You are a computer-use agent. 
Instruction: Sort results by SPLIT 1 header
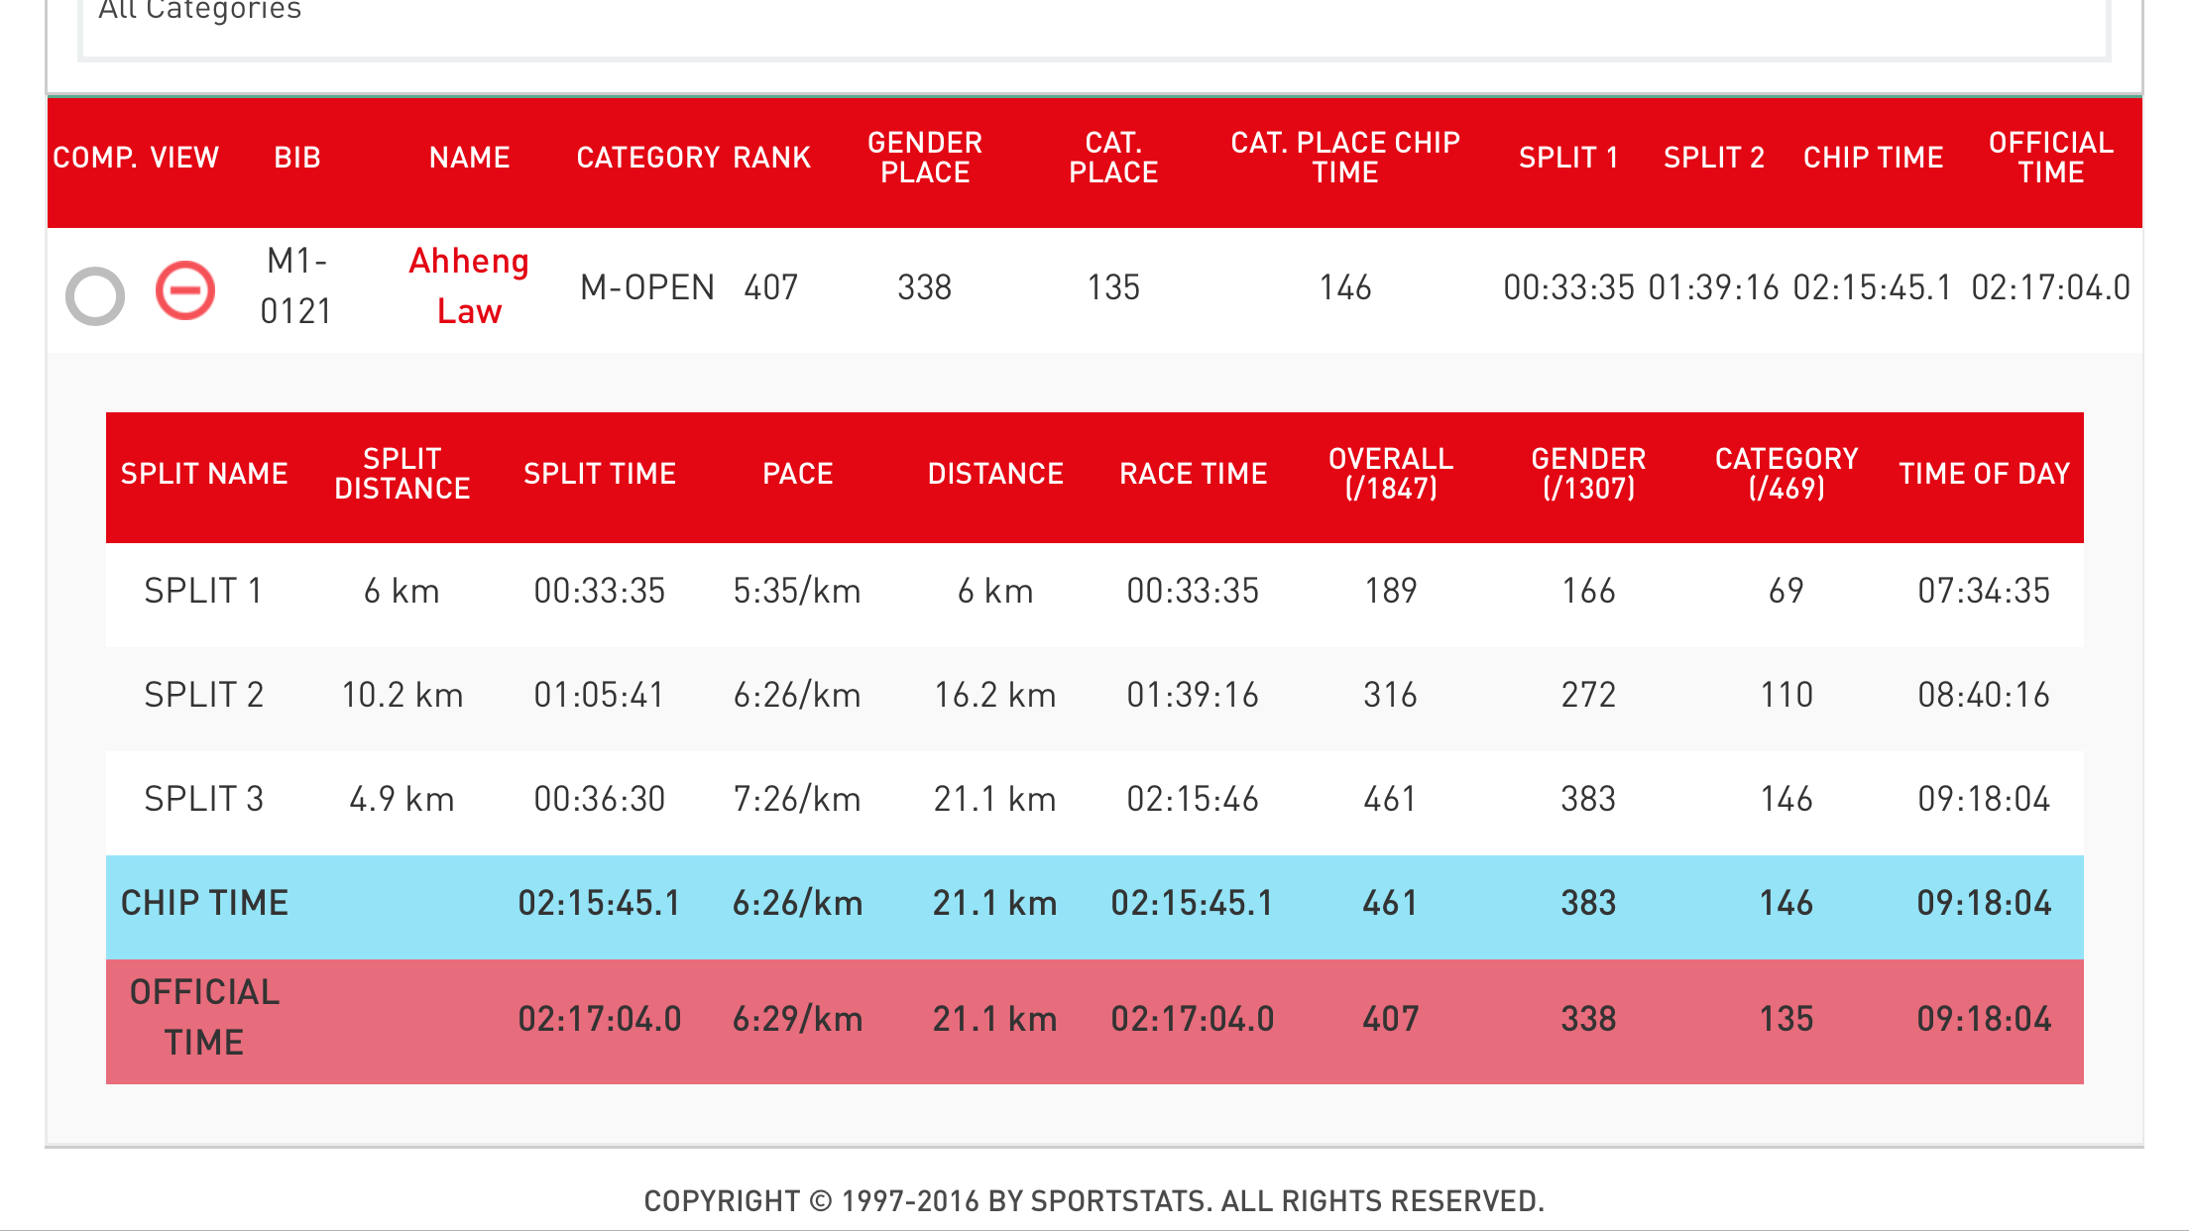(x=1568, y=158)
